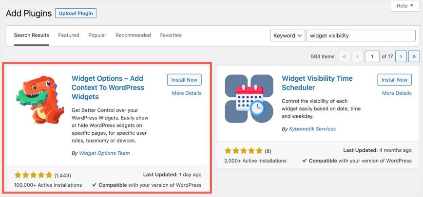This screenshot has width=423, height=197.
Task: Click the Upload Plugin button
Action: click(x=76, y=13)
